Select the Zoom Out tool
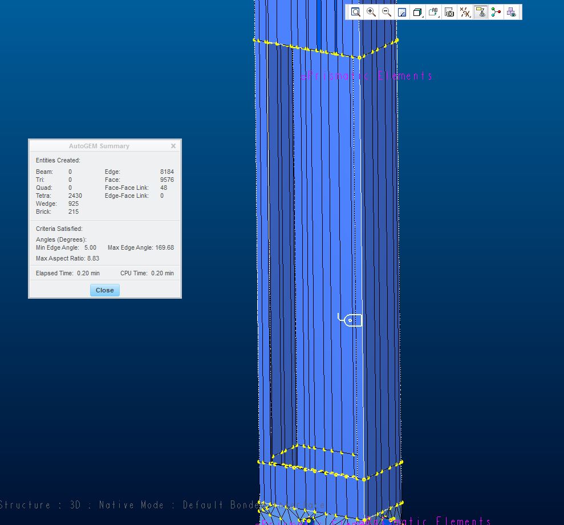 pos(387,11)
